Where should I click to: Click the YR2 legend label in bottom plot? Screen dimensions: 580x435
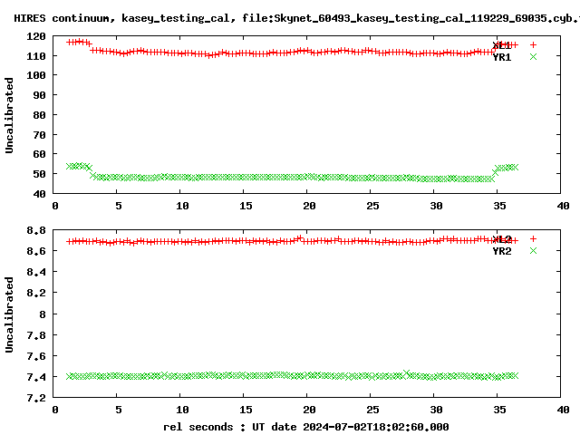502,251
